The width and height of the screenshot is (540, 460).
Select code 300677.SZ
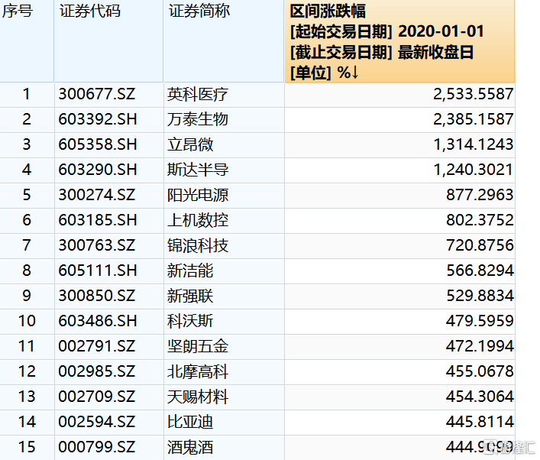[97, 95]
